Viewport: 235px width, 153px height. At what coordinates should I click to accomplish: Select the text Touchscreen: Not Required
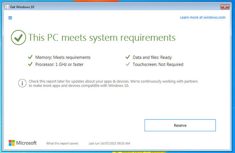[158, 64]
